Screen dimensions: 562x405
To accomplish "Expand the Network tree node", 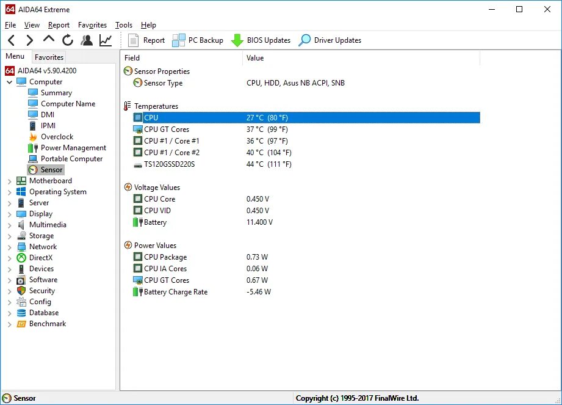I will [10, 247].
